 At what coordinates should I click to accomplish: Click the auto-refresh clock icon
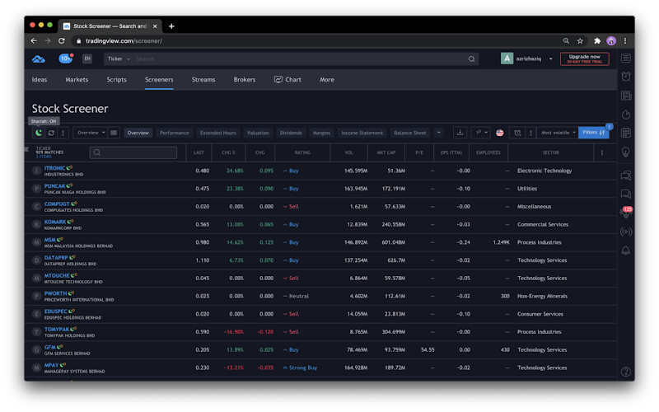[518, 133]
